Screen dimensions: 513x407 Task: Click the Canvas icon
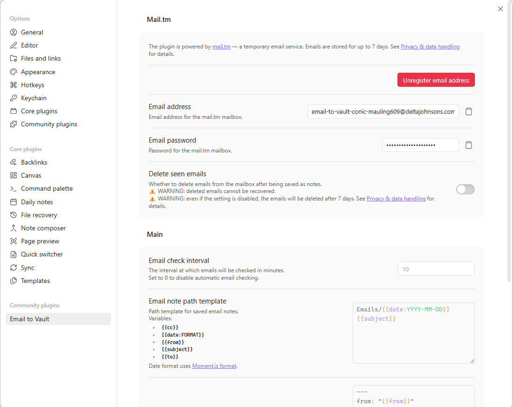pyautogui.click(x=14, y=175)
